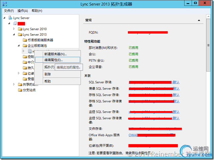Click the Lync Server 2013 folder icon
The image size is (214, 160).
pos(20,34)
